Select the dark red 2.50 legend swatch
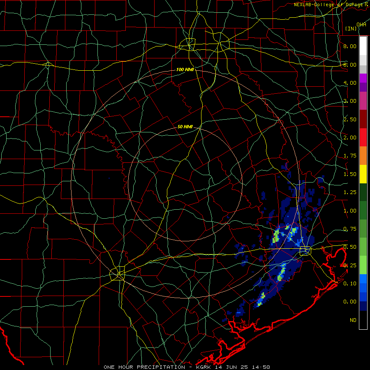Screen dimensions: 370x370 (x=363, y=119)
